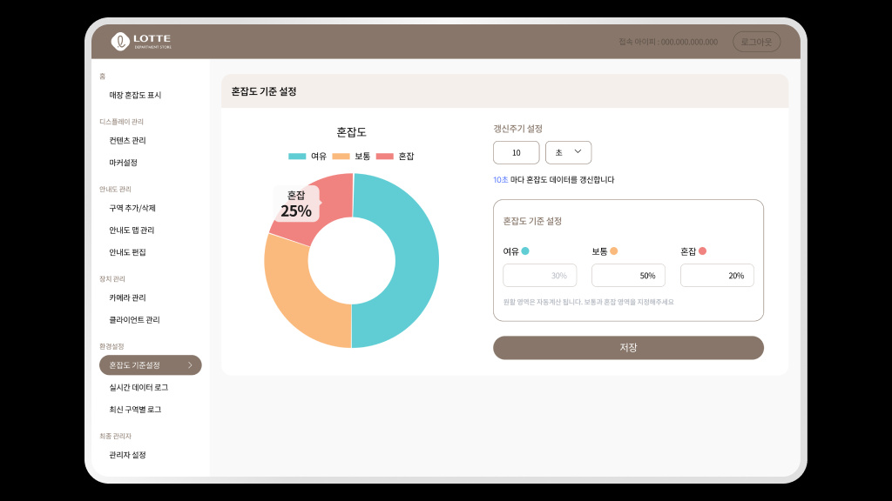
Task: Click the Lotte Department Store logo
Action: (x=141, y=42)
